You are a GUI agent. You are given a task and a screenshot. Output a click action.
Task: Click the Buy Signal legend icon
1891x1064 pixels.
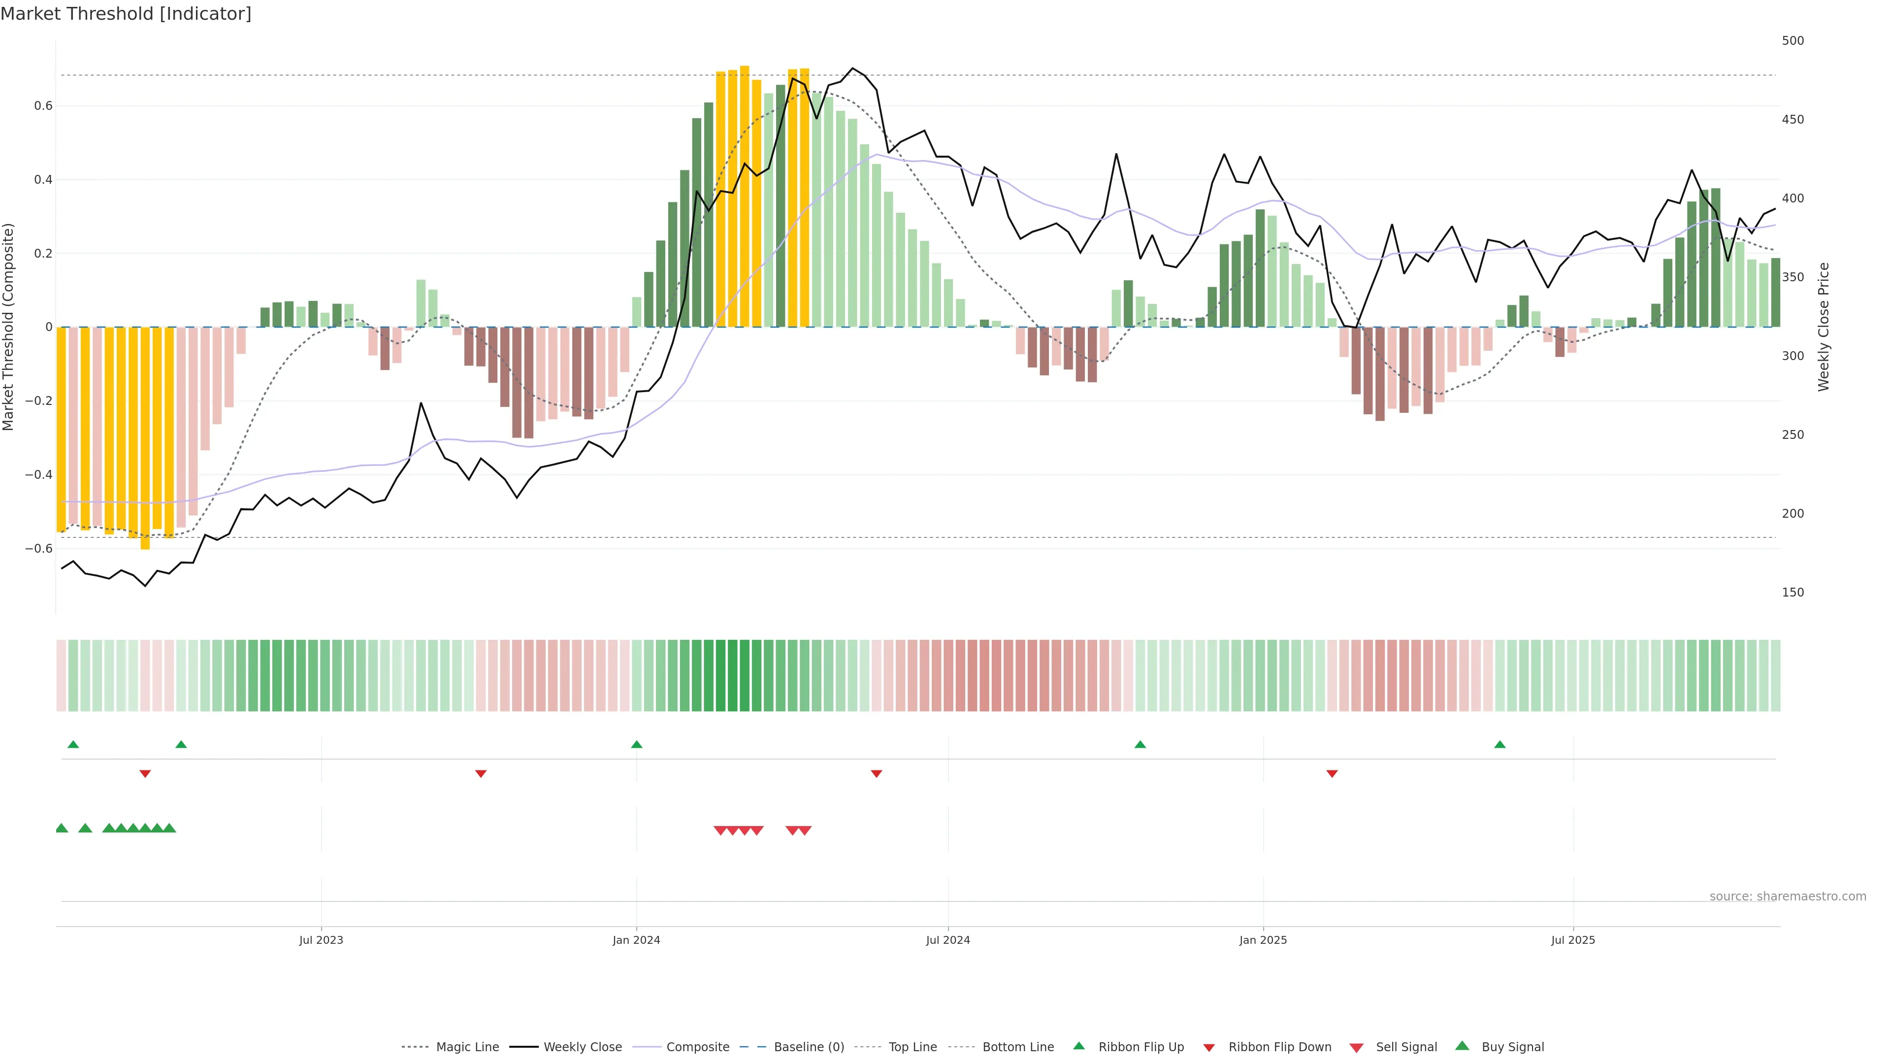(x=1462, y=1046)
